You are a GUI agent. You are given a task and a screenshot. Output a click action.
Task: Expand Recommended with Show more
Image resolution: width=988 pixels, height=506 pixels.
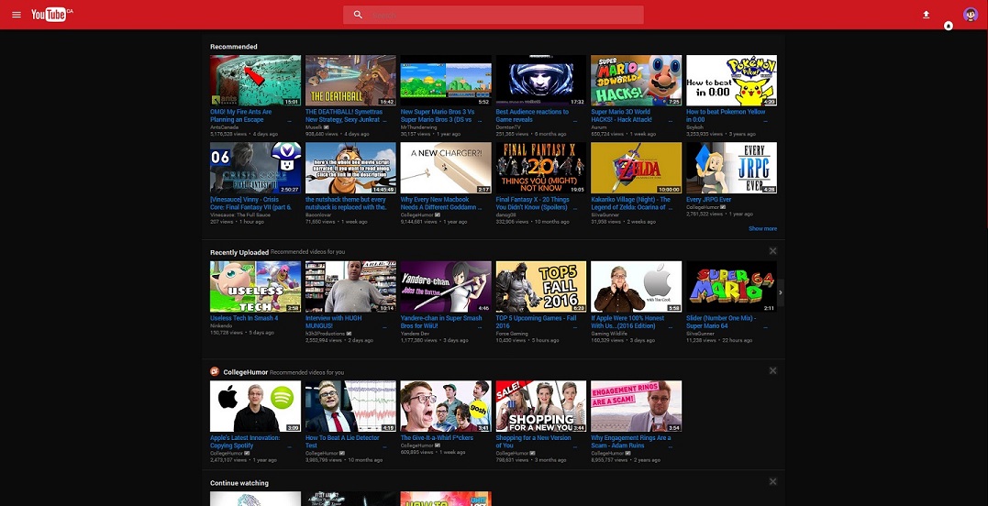762,228
